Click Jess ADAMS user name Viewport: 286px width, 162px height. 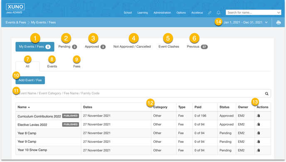pos(14,12)
